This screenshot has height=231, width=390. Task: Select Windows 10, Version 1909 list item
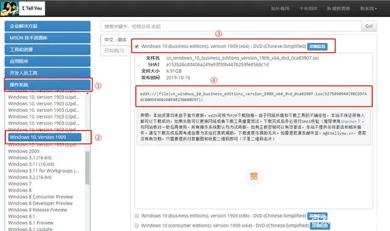point(44,137)
